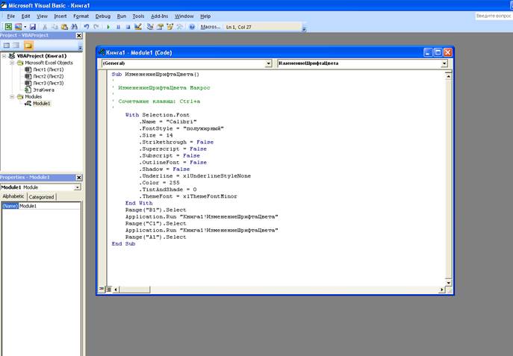Save the workbook with the floppy disk icon
The height and width of the screenshot is (356, 513).
33,27
